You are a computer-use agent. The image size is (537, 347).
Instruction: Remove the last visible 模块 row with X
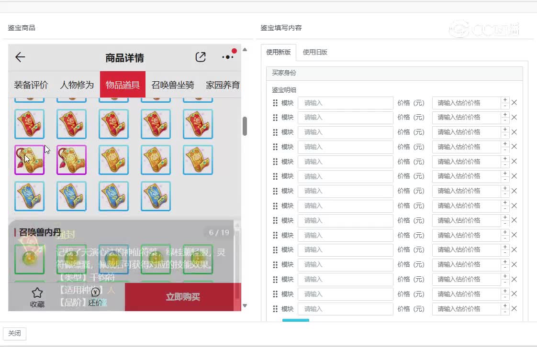(x=514, y=309)
